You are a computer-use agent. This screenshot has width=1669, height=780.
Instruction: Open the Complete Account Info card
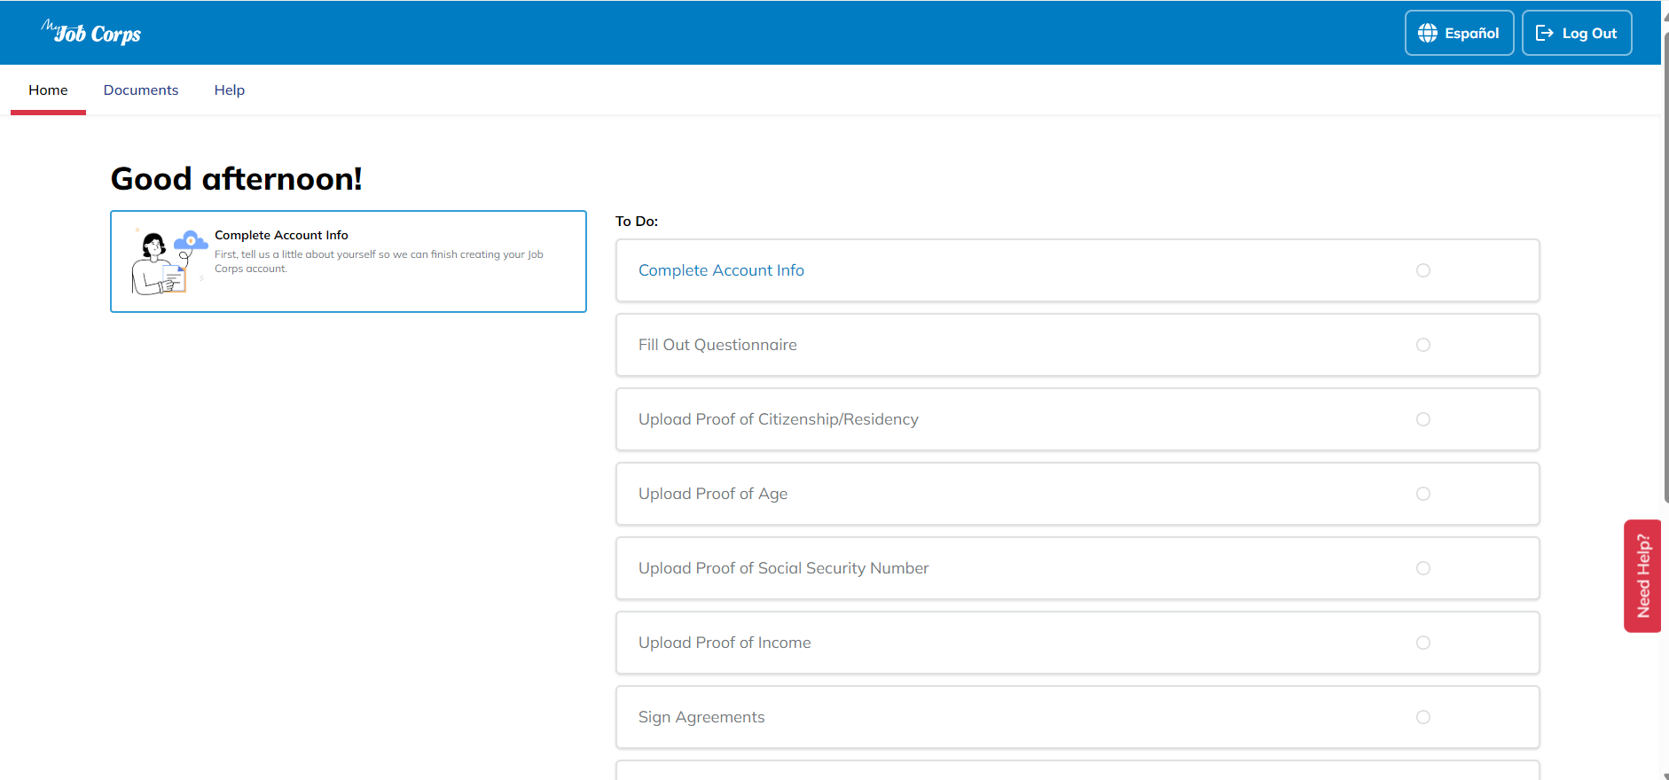349,261
